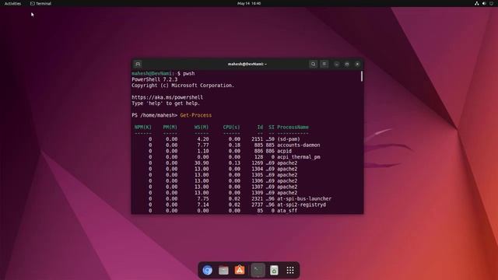Open the power system menu icon
This screenshot has width=498, height=280.
[x=492, y=3]
